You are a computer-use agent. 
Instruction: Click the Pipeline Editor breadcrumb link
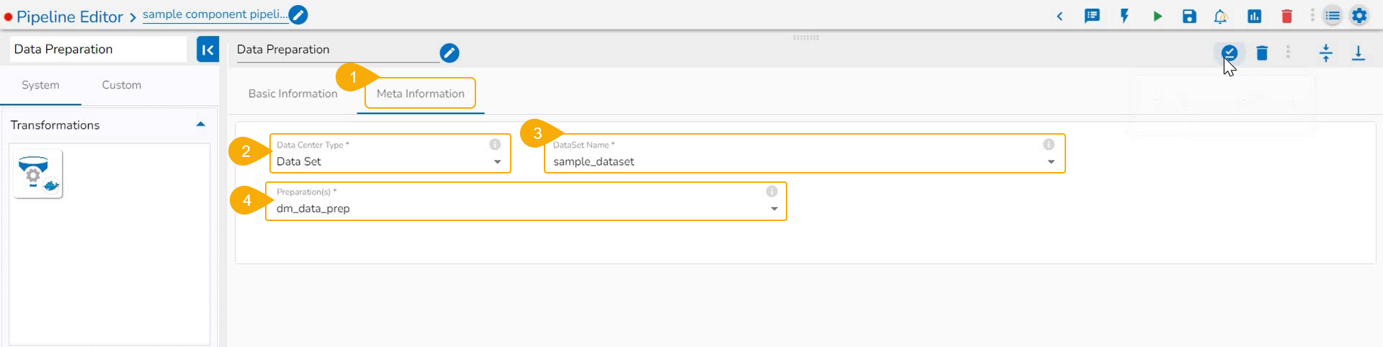tap(70, 17)
